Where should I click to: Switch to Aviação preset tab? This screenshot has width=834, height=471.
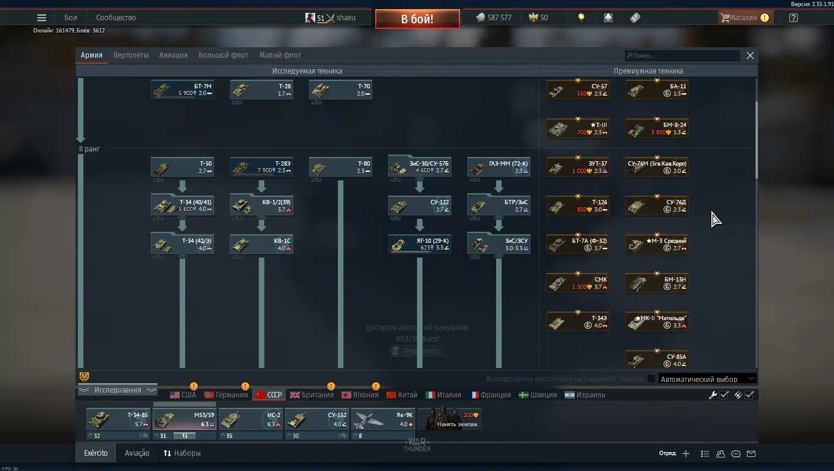137,453
